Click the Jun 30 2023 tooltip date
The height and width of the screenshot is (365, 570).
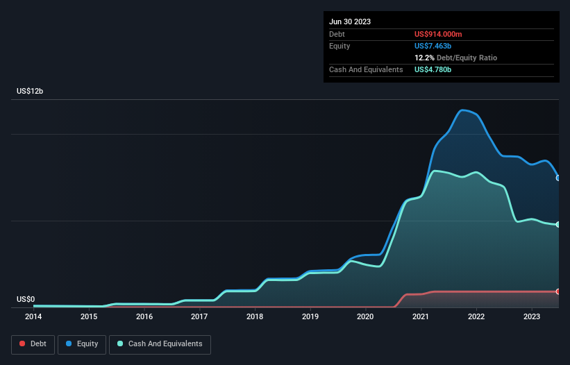point(350,22)
